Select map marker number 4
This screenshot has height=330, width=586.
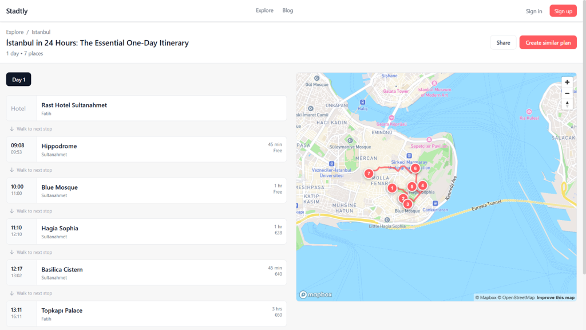click(x=422, y=185)
